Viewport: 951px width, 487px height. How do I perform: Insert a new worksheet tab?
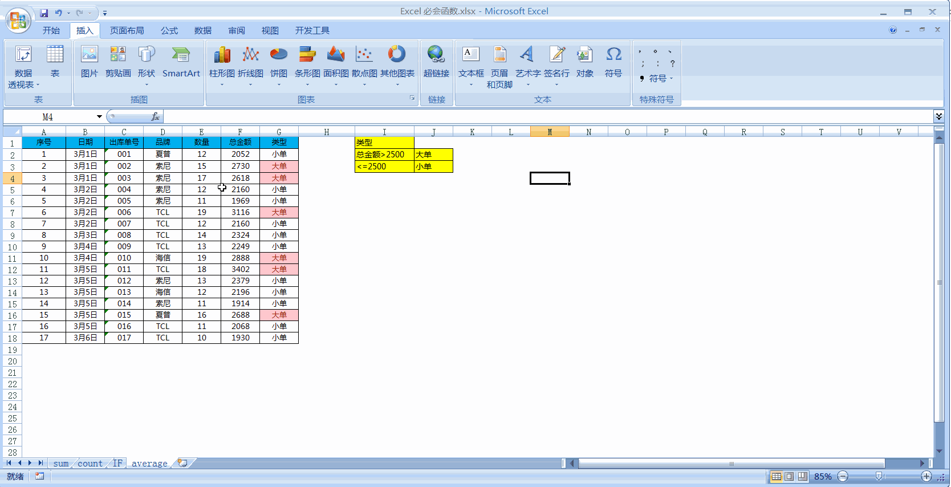(182, 463)
